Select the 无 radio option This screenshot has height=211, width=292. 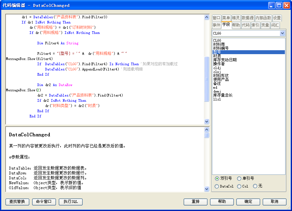tap(255, 186)
